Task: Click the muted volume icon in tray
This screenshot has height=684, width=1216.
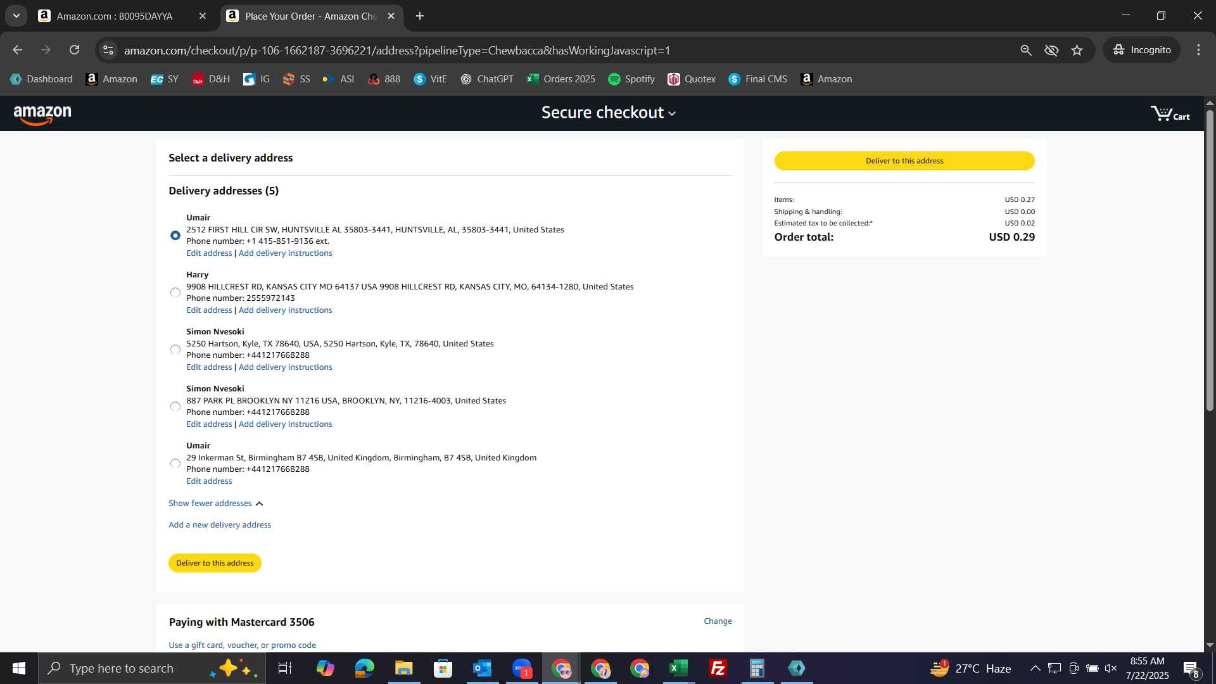Action: pos(1111,668)
